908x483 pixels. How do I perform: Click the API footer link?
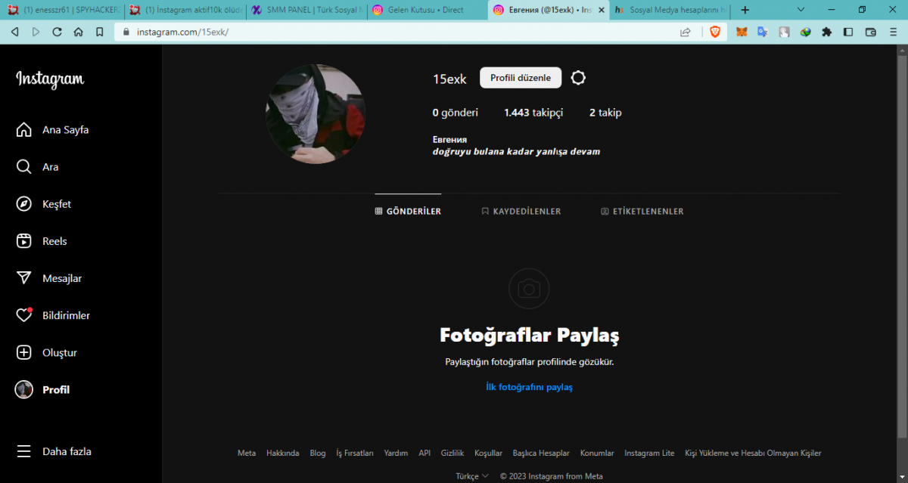(x=424, y=454)
